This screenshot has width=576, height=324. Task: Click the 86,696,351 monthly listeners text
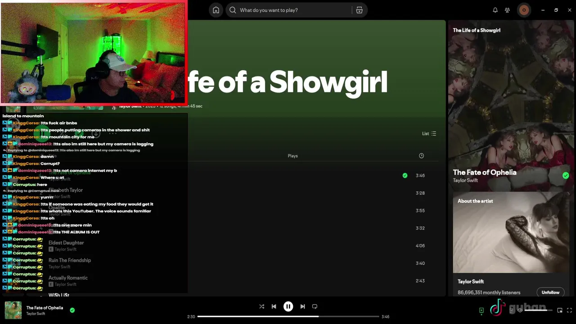pos(489,292)
